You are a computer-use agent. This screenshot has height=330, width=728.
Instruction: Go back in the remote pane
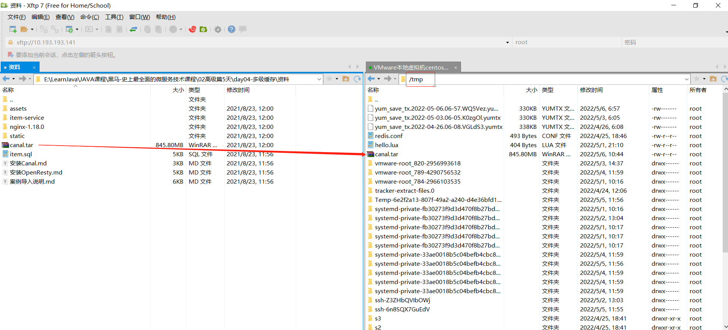(371, 79)
